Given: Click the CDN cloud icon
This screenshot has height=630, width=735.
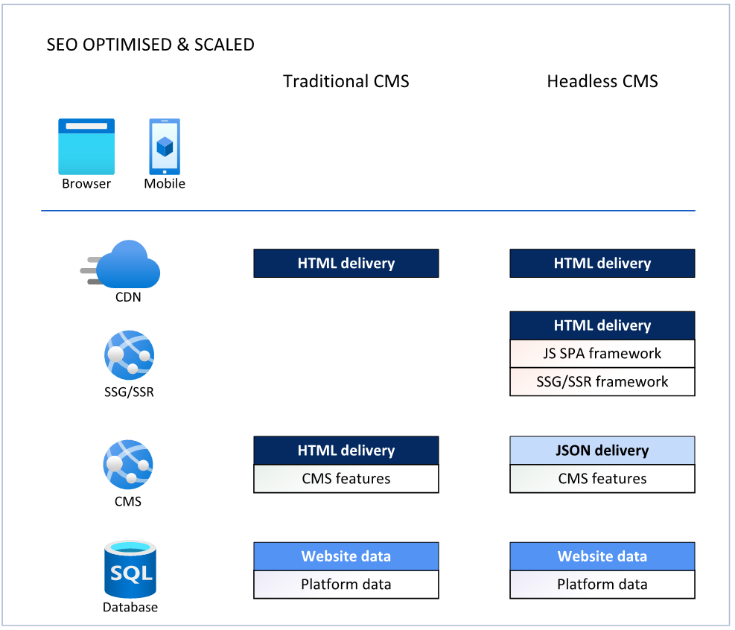Looking at the screenshot, I should [x=124, y=264].
